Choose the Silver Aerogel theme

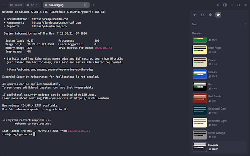point(219,135)
